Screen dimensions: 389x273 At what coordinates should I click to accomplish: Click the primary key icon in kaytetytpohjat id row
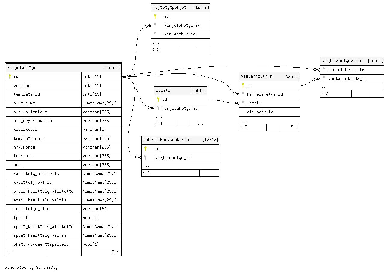pyautogui.click(x=155, y=16)
